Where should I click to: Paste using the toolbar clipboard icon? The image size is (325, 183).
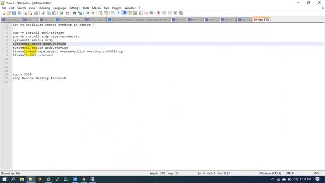(x=54, y=13)
